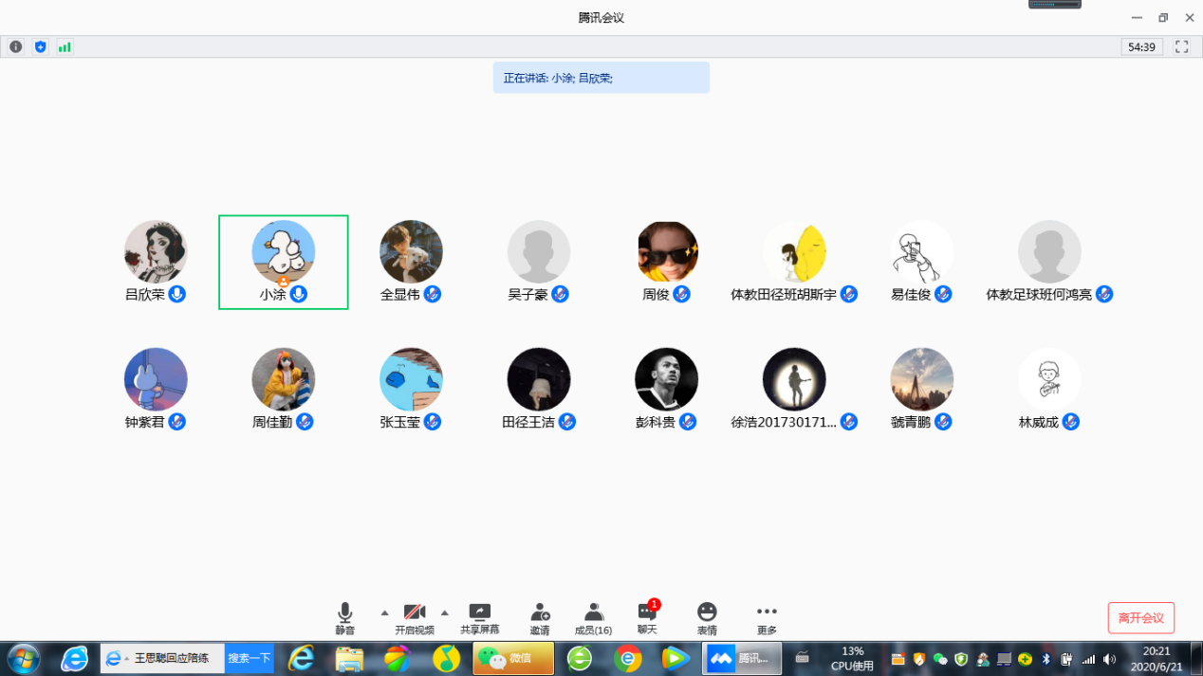The height and width of the screenshot is (676, 1203).
Task: Enter full screen mode icon
Action: [x=1181, y=46]
